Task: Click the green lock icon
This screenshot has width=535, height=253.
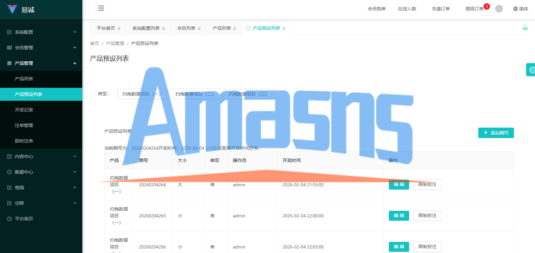Action: tap(525, 28)
